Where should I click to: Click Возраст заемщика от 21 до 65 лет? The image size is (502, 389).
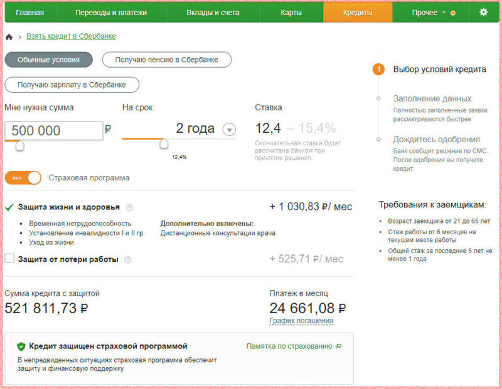coord(439,221)
